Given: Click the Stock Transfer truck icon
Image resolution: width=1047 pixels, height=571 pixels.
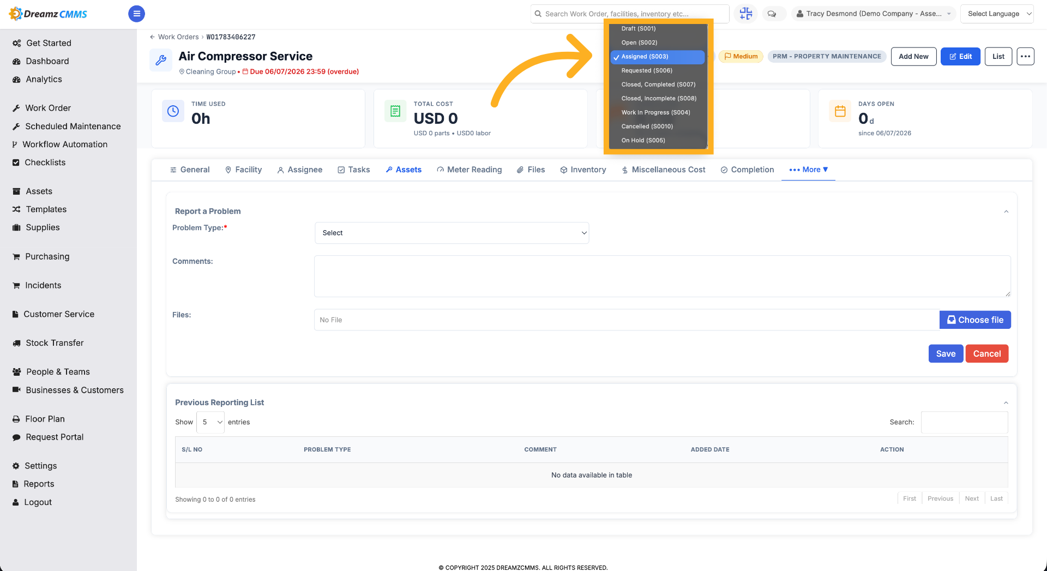Looking at the screenshot, I should [16, 343].
